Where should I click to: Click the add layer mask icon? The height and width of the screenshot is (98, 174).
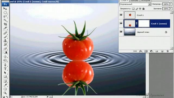coord(146,51)
